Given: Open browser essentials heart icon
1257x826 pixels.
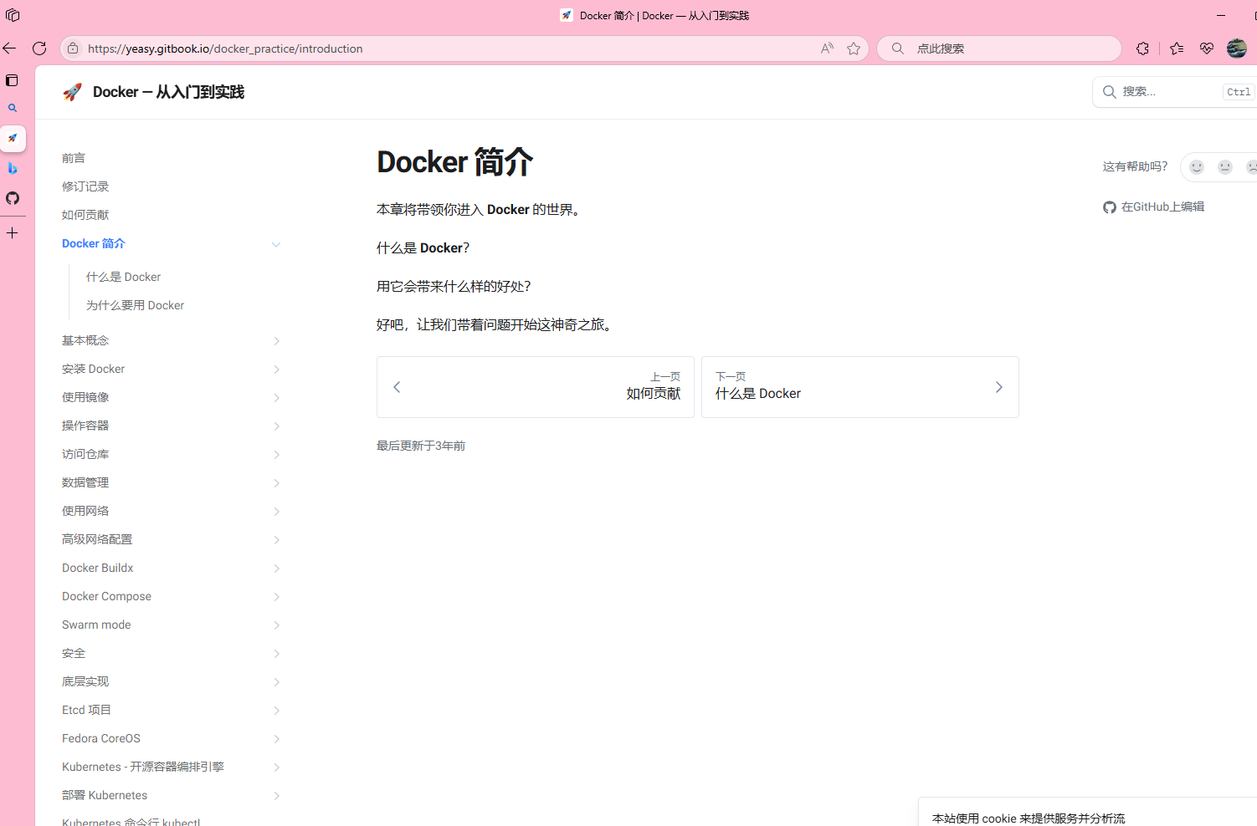Looking at the screenshot, I should pyautogui.click(x=1206, y=48).
